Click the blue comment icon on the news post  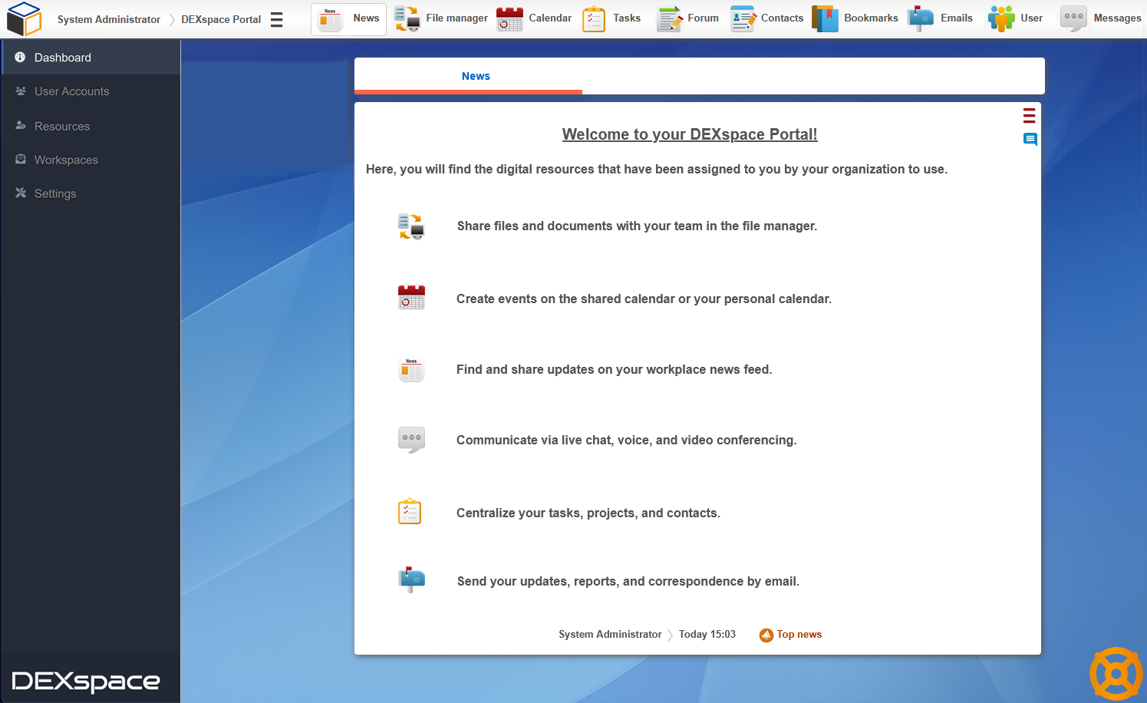point(1030,139)
